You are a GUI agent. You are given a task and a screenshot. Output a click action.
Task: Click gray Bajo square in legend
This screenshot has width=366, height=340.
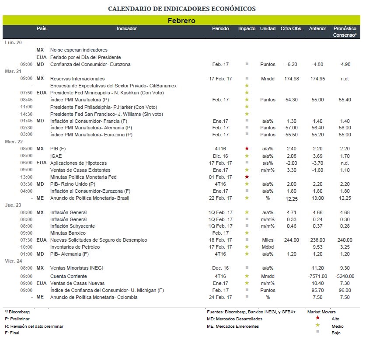(x=317, y=331)
